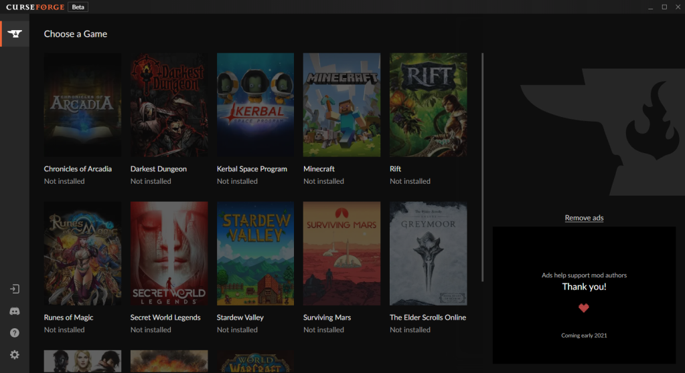The image size is (685, 373).
Task: Click the game list vertical scrollbar
Action: (x=483, y=167)
